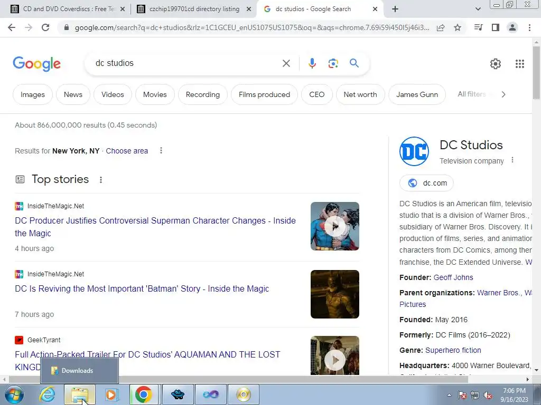Click the horizontal scrollbar
Screen dimensions: 541x405
click(x=238, y=379)
